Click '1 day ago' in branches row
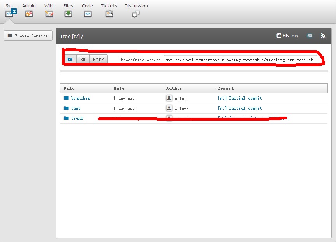The image size is (336, 242). click(x=124, y=98)
